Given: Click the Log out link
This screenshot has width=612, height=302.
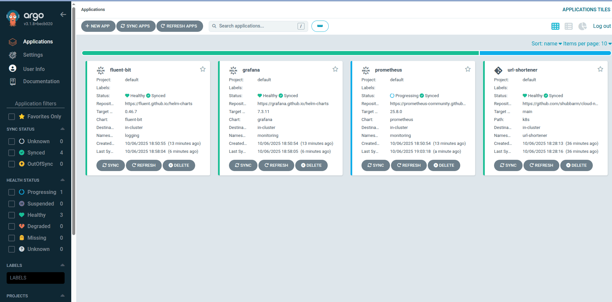Looking at the screenshot, I should tap(602, 26).
